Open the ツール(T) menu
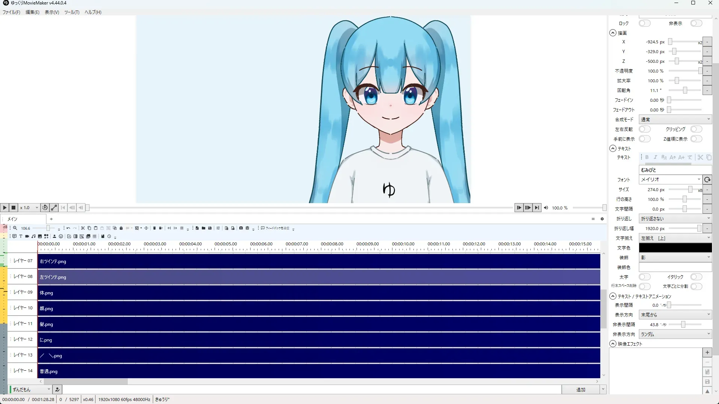Image resolution: width=719 pixels, height=404 pixels. tap(72, 12)
